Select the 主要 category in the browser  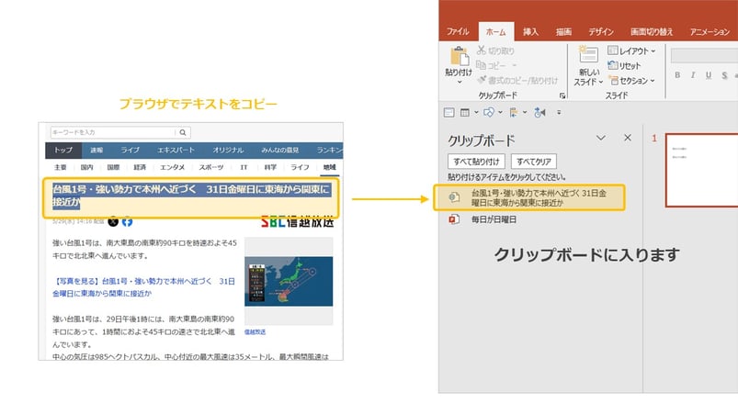[x=61, y=167]
